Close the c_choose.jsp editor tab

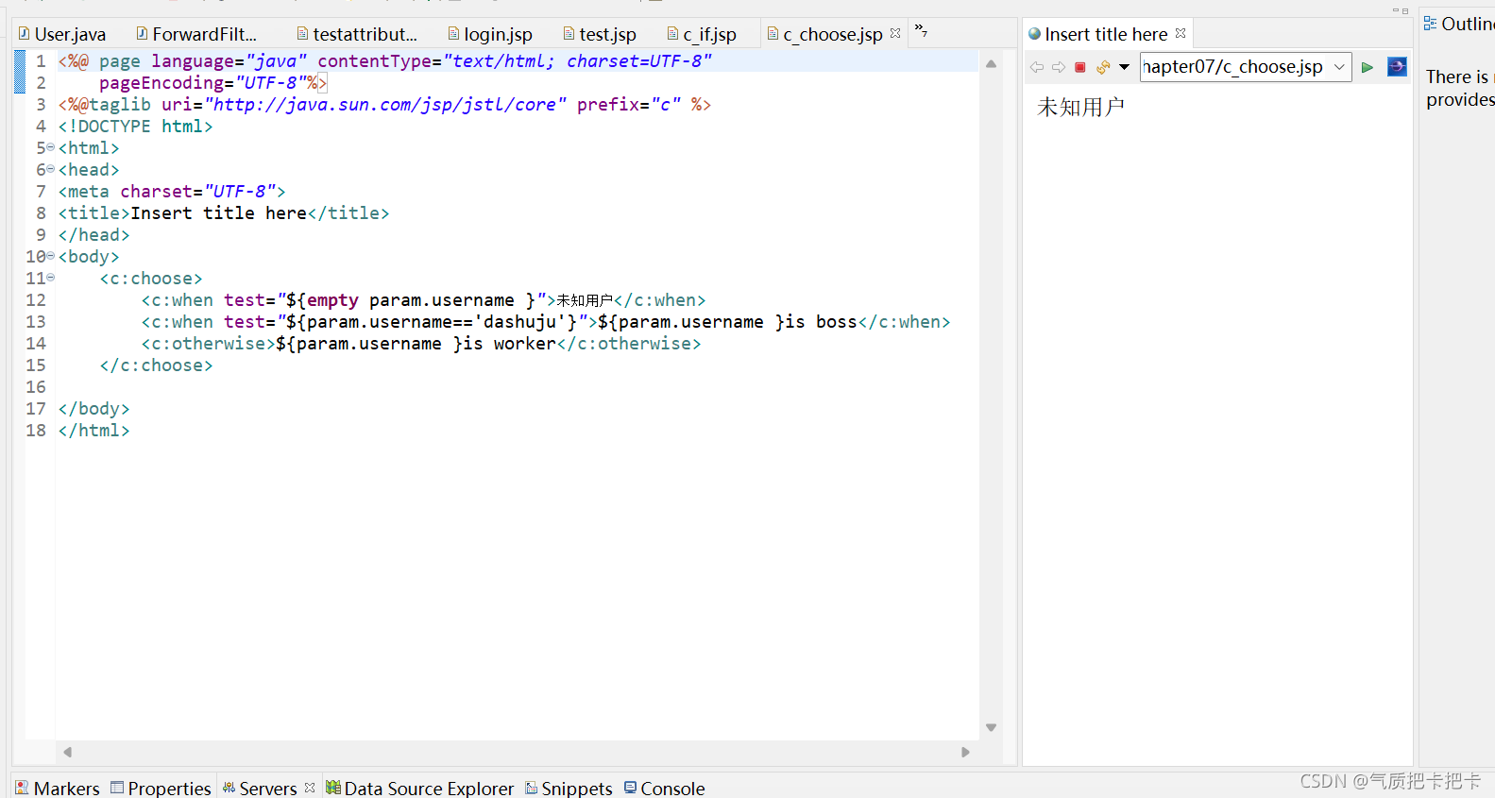point(895,33)
